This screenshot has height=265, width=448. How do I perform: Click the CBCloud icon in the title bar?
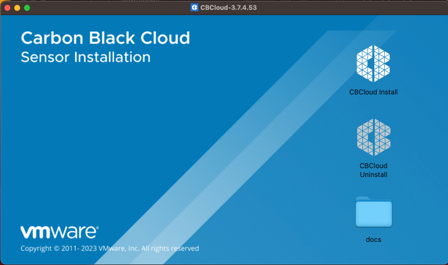point(194,7)
